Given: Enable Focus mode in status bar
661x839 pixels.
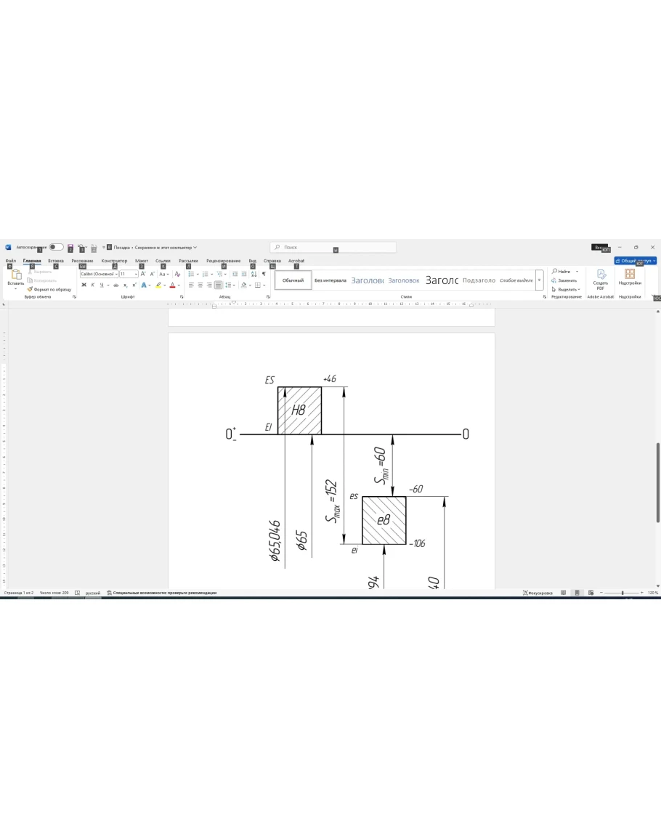Looking at the screenshot, I should pos(538,593).
